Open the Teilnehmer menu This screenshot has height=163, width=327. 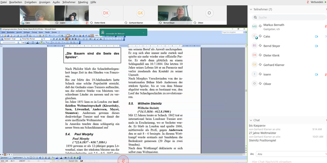tap(69, 2)
